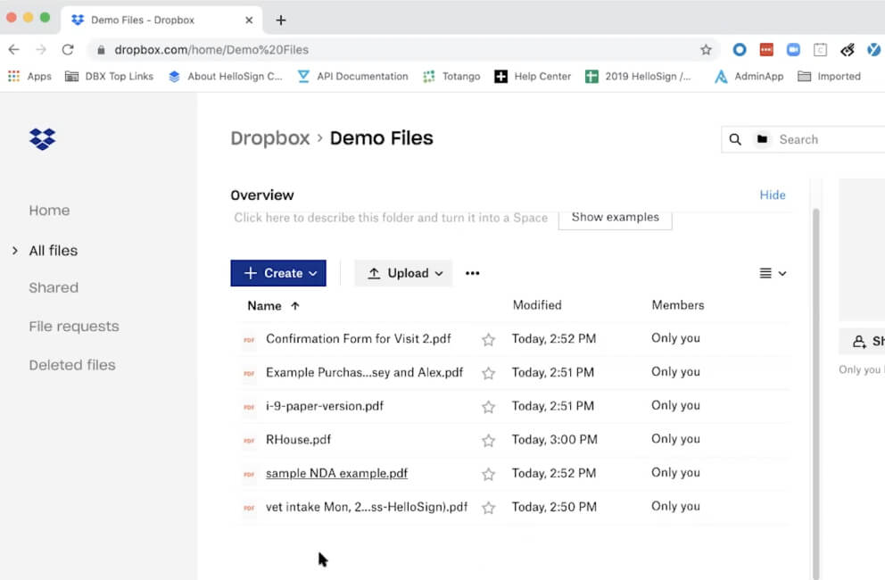The width and height of the screenshot is (885, 580).
Task: Hide the Overview section
Action: point(772,195)
